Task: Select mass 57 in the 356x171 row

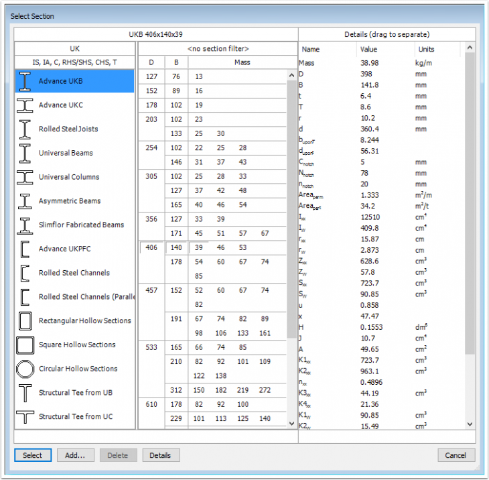Action: click(x=243, y=233)
